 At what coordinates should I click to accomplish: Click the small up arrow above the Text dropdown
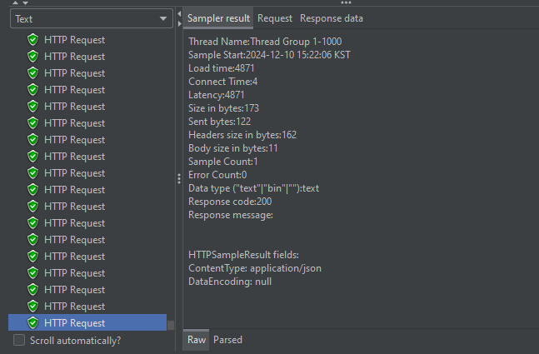[x=14, y=3]
